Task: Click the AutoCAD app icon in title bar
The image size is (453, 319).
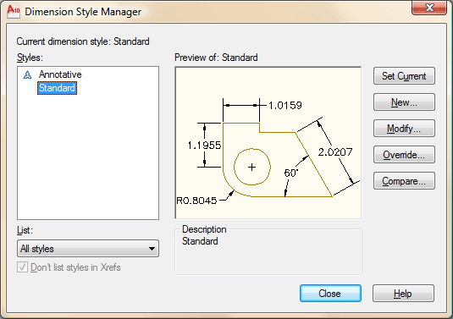Action: click(14, 12)
